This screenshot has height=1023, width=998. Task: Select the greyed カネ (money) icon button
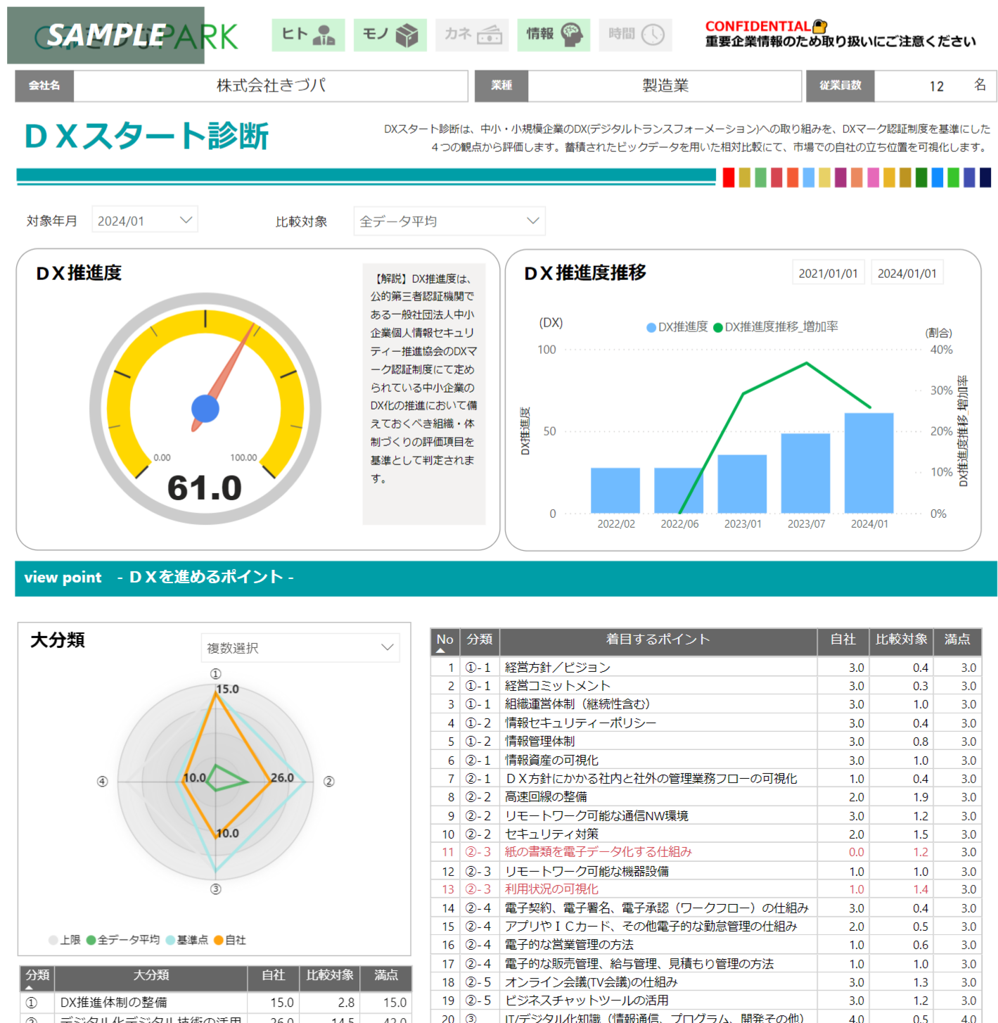[473, 34]
